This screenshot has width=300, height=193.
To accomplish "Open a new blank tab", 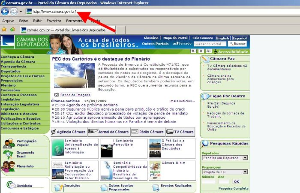I will (x=120, y=30).
